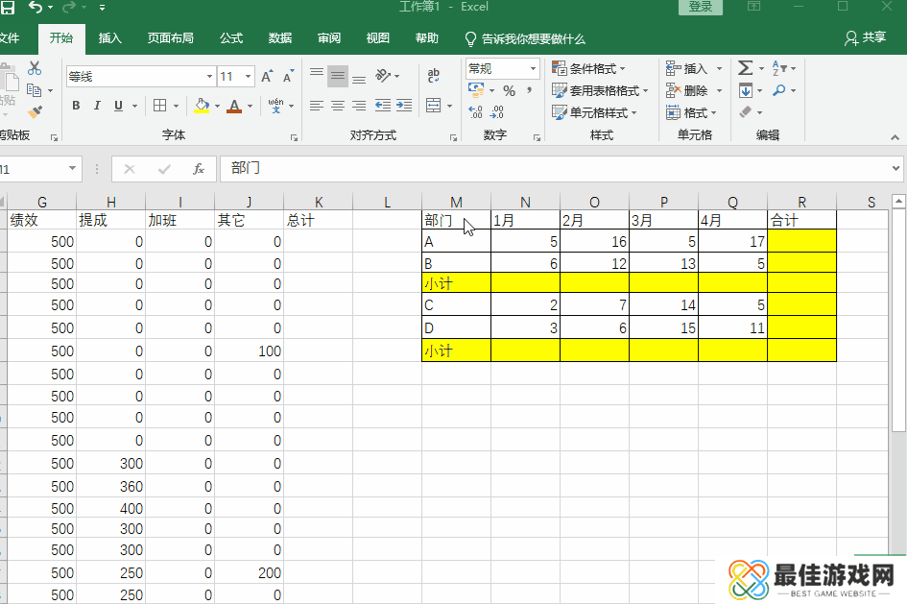This screenshot has width=907, height=604.
Task: Expand the number format 常规 dropdown
Action: [x=533, y=68]
